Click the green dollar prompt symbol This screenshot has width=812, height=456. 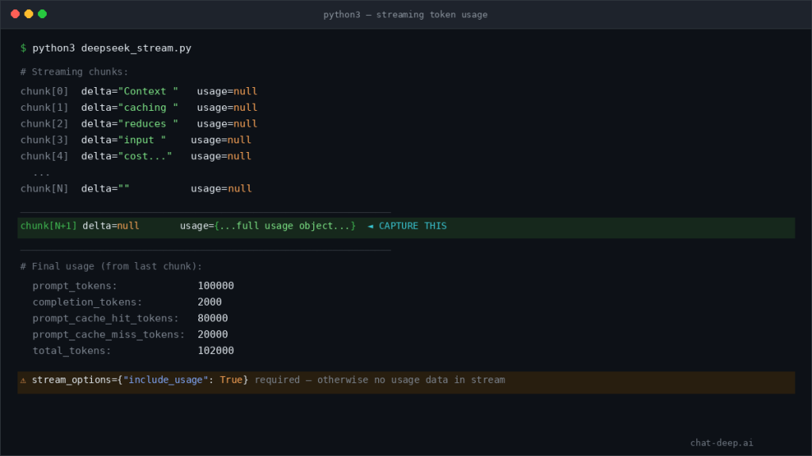tap(22, 47)
